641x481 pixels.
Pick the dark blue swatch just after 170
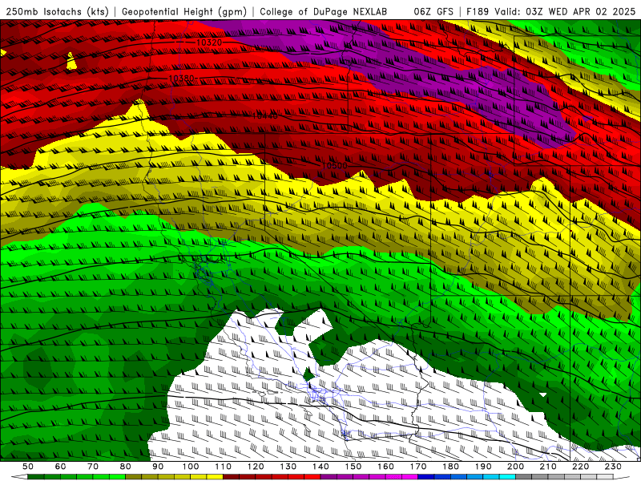coord(426,477)
